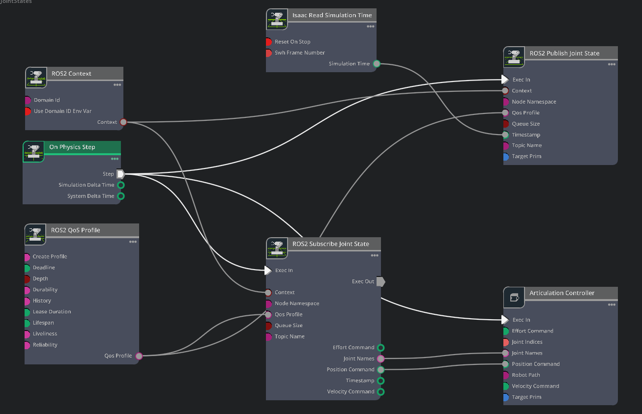Click the Depth input port
Image resolution: width=642 pixels, height=414 pixels.
28,279
